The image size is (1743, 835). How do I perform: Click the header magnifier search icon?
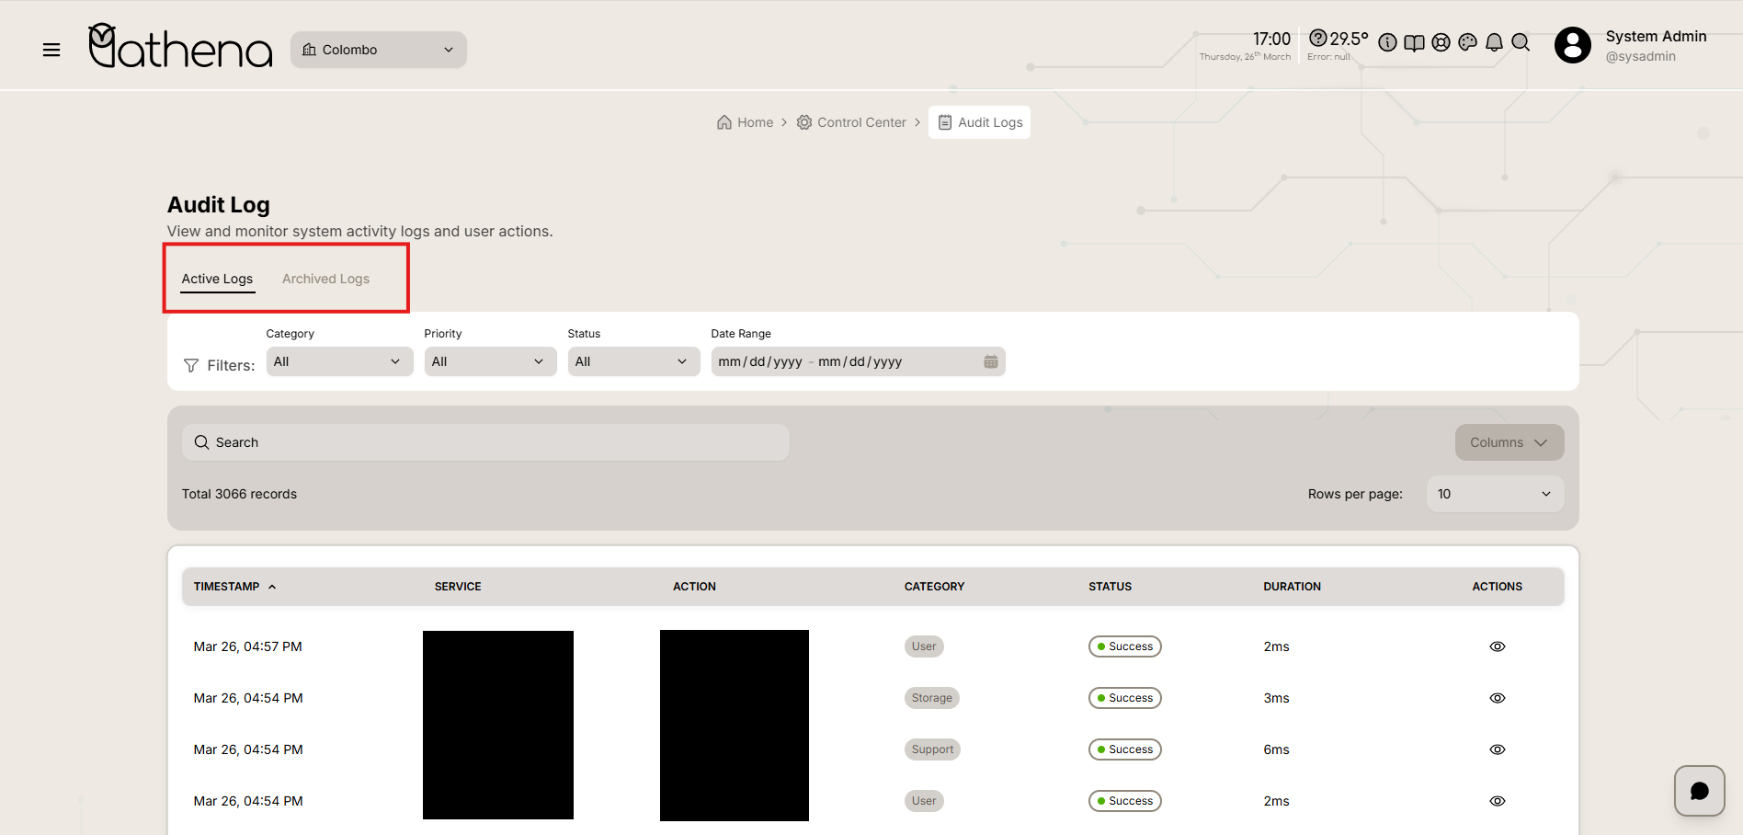(1521, 42)
